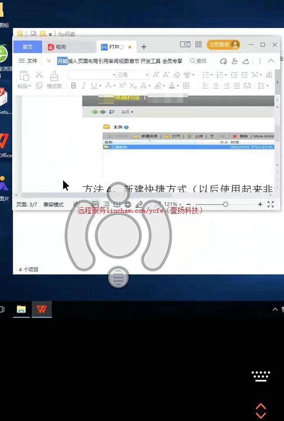Click the share export arrow icon
This screenshot has width=284, height=421.
click(245, 61)
